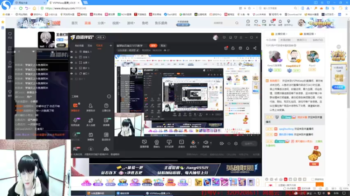Image resolution: width=350 pixels, height=196 pixels.
Task: Toggle visibility of 图片 3 source
Action: pos(72,68)
